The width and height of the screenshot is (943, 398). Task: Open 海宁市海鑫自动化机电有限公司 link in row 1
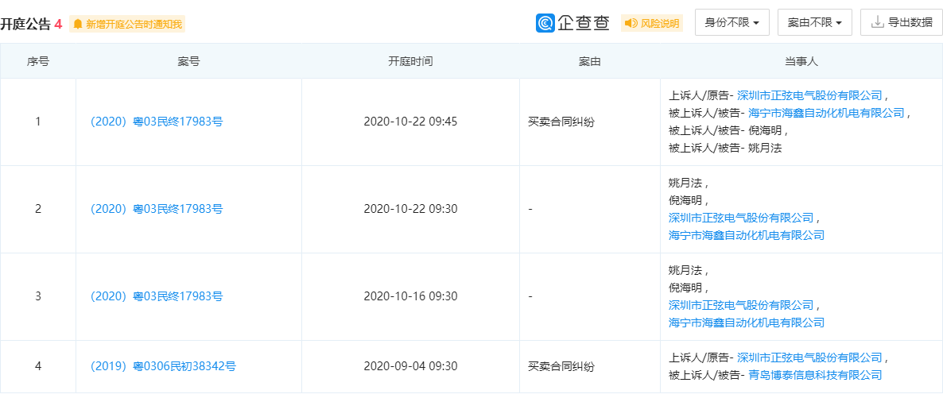pyautogui.click(x=827, y=113)
